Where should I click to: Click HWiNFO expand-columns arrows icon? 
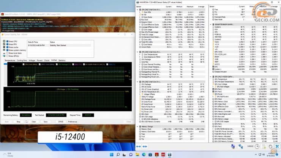pyautogui.click(x=139, y=147)
